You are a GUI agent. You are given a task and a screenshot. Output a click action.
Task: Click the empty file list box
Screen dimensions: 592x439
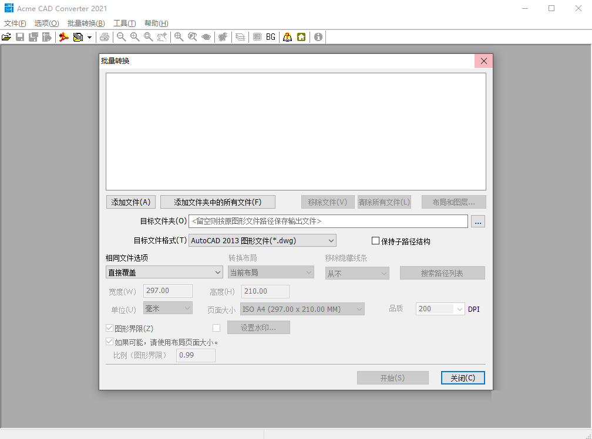[296, 131]
